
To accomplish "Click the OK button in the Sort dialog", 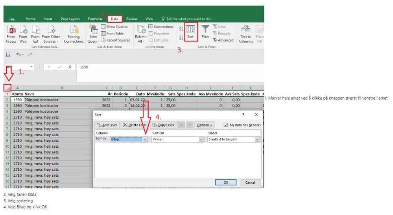I will (225, 182).
